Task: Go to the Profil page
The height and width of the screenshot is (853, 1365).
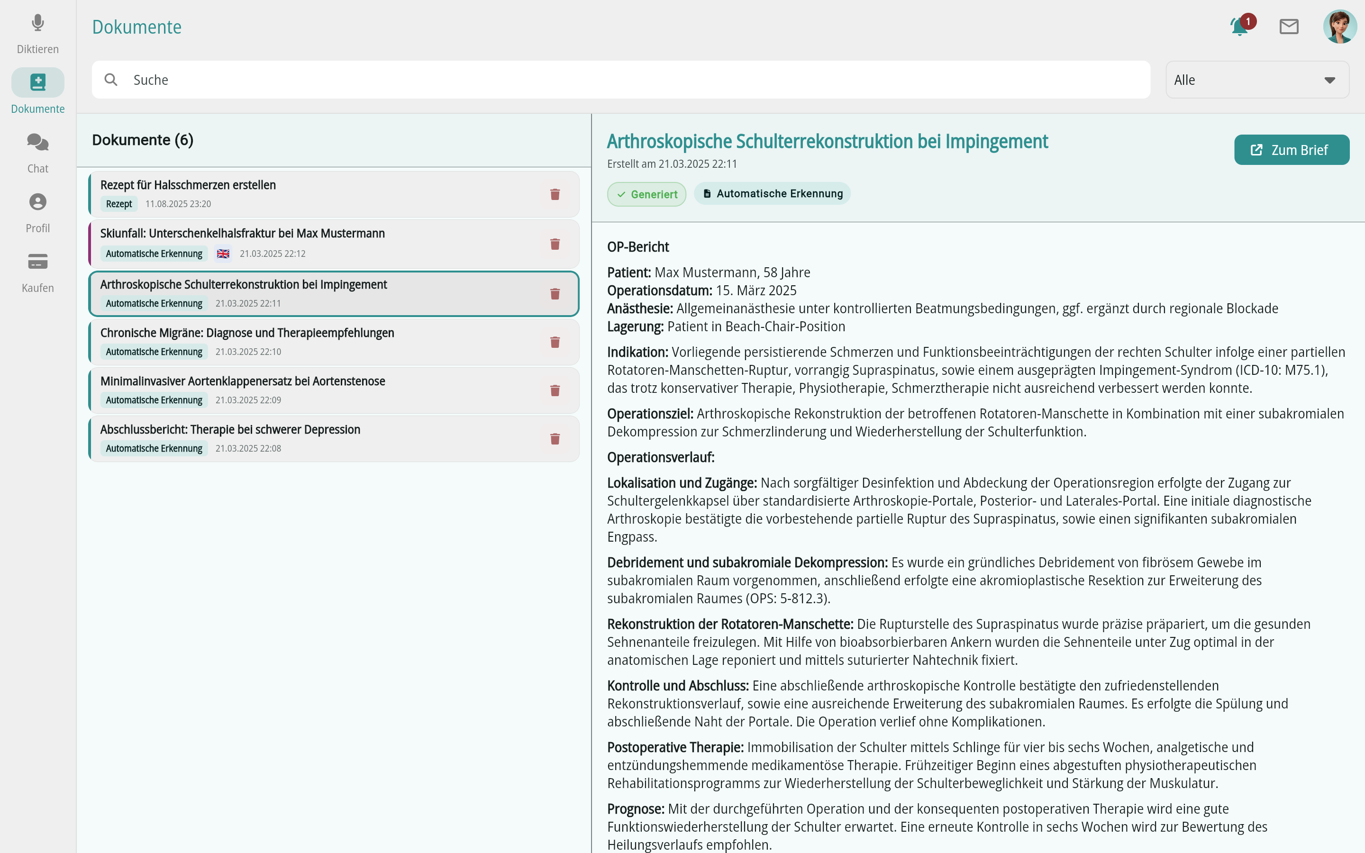Action: coord(38,213)
